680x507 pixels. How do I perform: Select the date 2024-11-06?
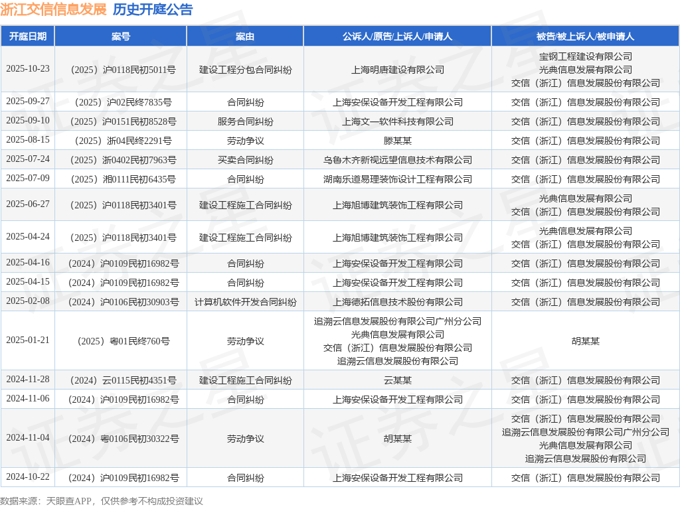(x=28, y=398)
